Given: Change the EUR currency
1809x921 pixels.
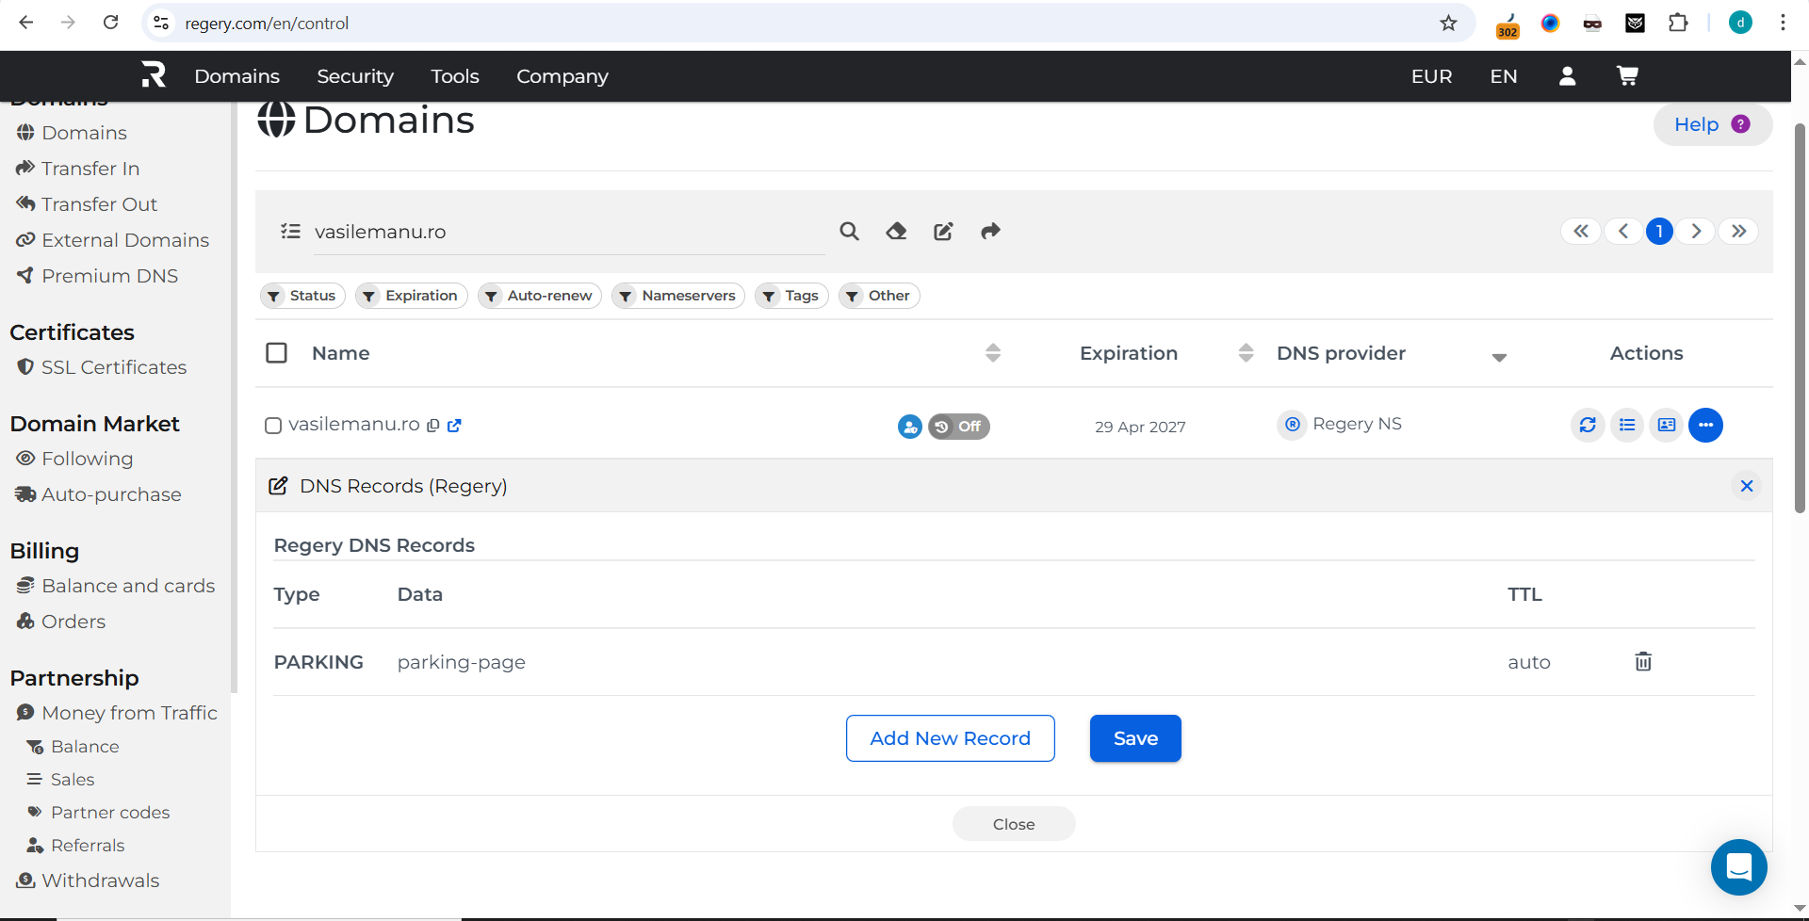Looking at the screenshot, I should pos(1431,76).
